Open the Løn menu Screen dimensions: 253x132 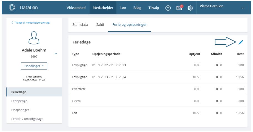click(123, 7)
